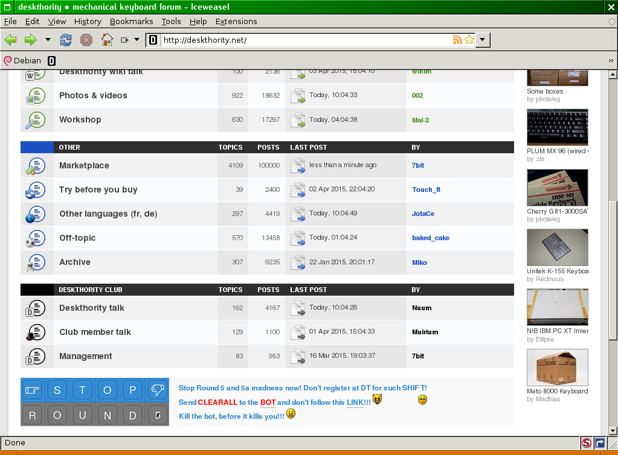
Task: Expand the address bar URL history dropdown
Action: tap(483, 40)
